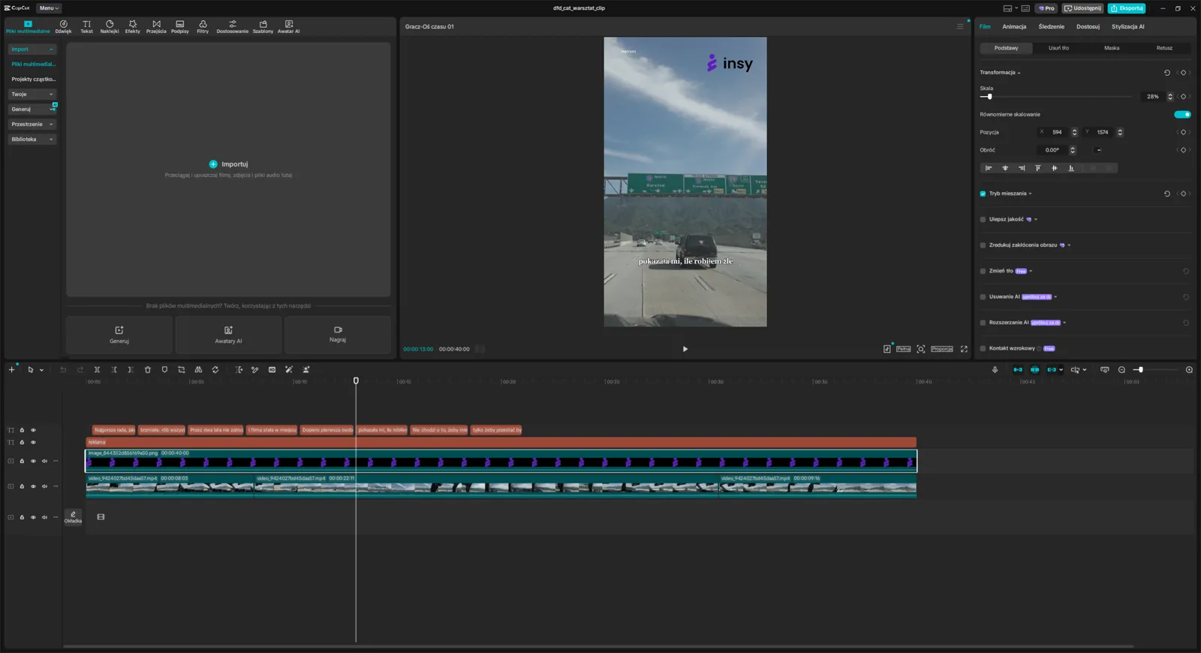Open the Menu dropdown
The width and height of the screenshot is (1201, 653).
(x=49, y=8)
